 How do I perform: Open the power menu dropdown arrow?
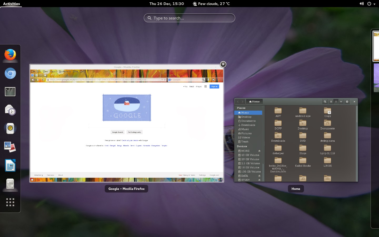coord(375,4)
